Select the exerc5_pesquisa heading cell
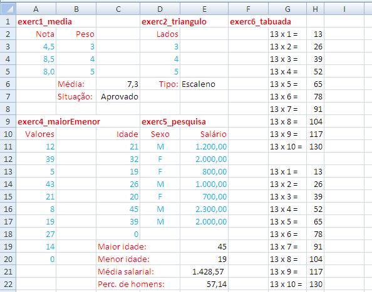Image resolution: width=372 pixels, height=292 pixels. pos(160,121)
